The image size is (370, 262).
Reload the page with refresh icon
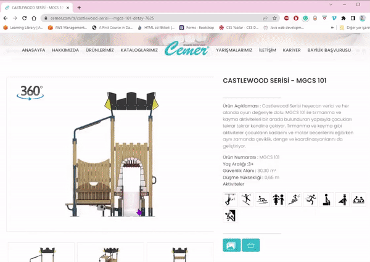pyautogui.click(x=24, y=18)
